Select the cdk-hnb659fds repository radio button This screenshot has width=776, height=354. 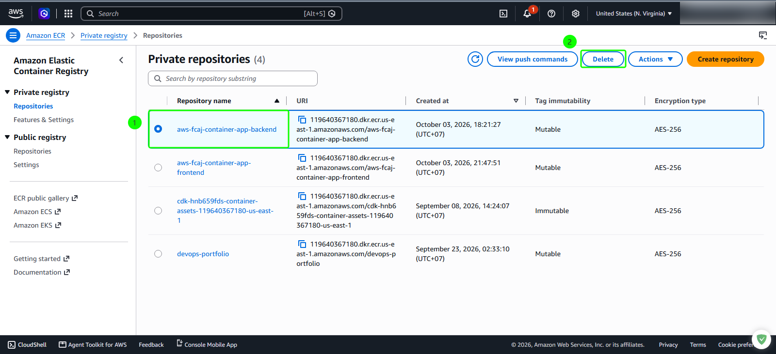[158, 211]
